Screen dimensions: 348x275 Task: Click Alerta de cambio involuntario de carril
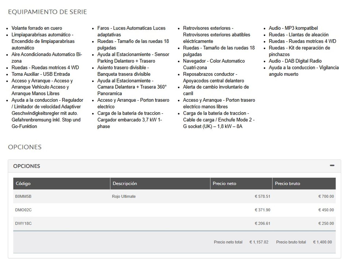pos(216,90)
